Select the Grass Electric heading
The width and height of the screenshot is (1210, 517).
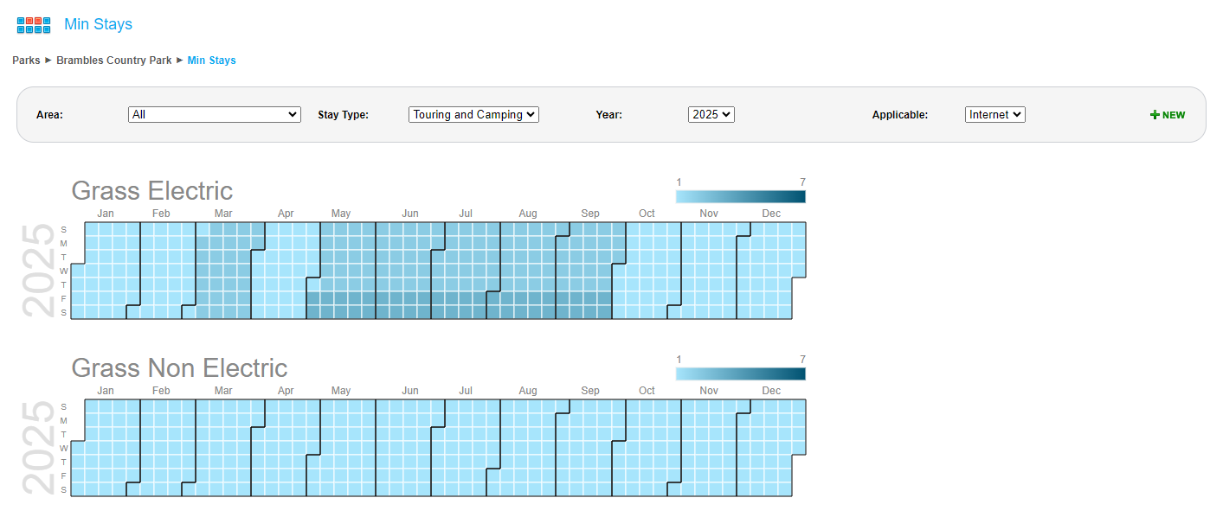(151, 190)
